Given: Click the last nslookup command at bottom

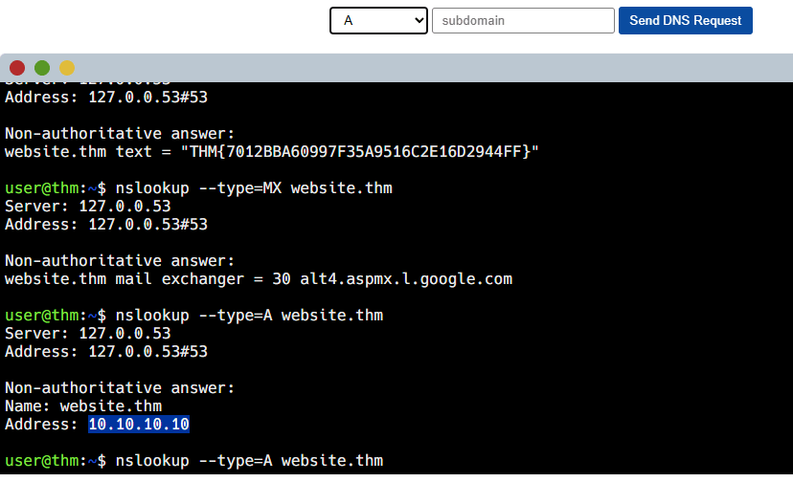Looking at the screenshot, I should [x=248, y=461].
